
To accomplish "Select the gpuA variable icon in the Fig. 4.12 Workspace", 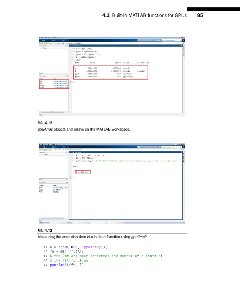I will point(40,85).
